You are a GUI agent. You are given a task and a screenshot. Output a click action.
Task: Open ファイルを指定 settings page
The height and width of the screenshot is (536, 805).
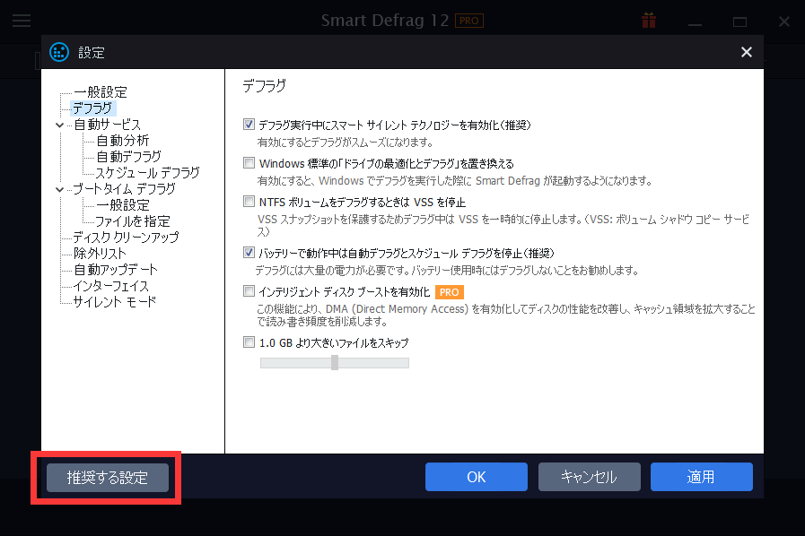click(133, 221)
